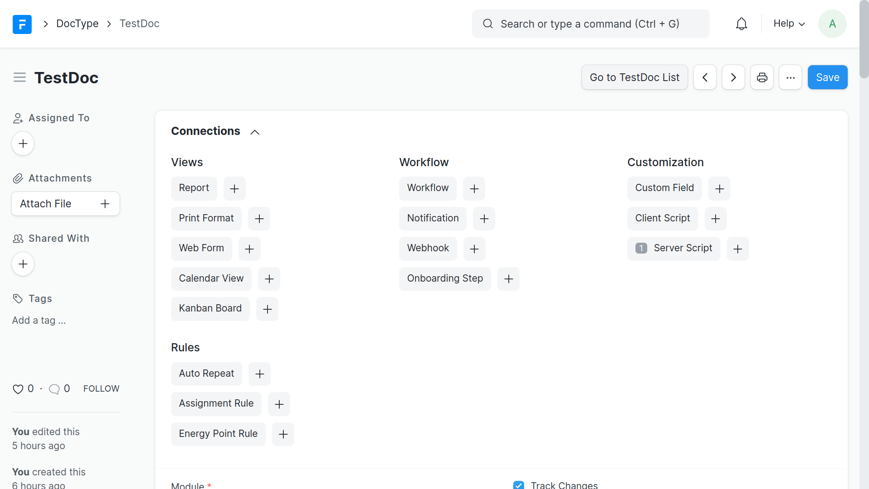Open the user avatar menu

tap(832, 24)
